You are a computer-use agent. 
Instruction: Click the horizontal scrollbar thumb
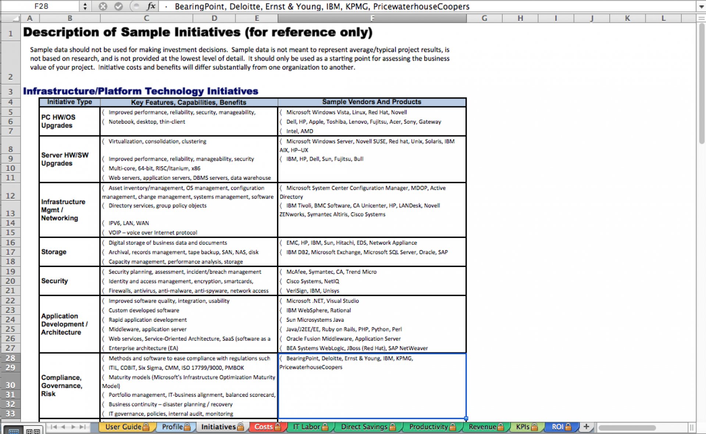coord(627,428)
